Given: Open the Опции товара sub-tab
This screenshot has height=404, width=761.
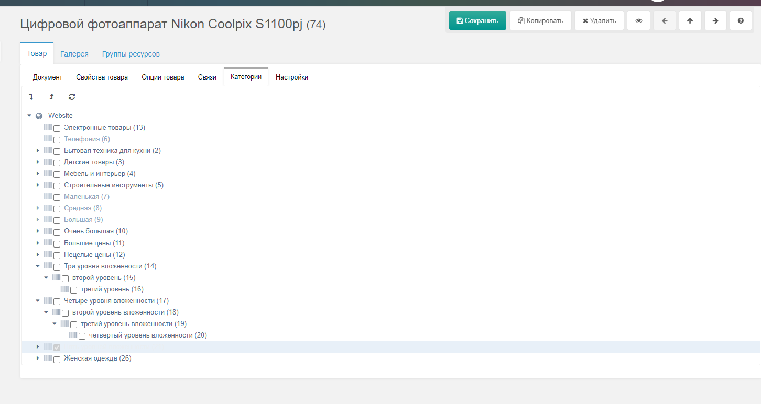Looking at the screenshot, I should tap(163, 77).
